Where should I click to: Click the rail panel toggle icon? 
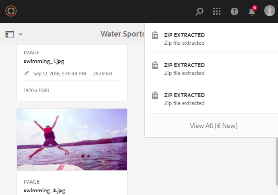point(10,34)
